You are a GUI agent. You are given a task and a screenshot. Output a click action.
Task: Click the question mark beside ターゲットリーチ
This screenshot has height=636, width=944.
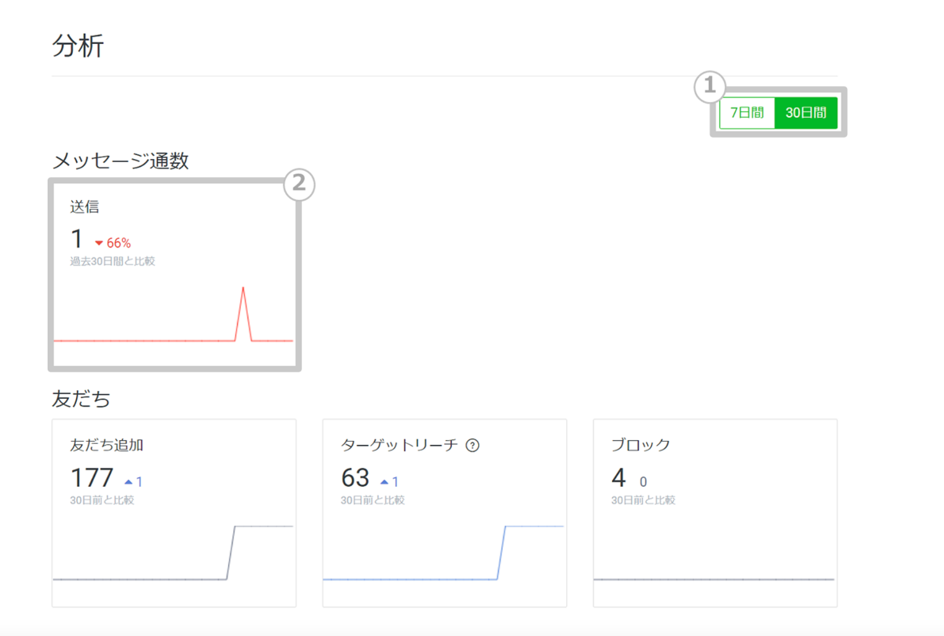point(473,446)
